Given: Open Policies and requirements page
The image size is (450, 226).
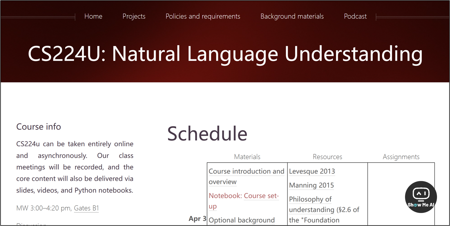Looking at the screenshot, I should click(203, 16).
